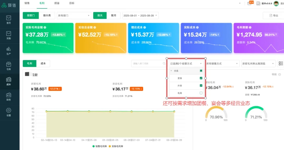Check the 电商 checkbox
The width and height of the screenshot is (284, 150).
[201, 93]
